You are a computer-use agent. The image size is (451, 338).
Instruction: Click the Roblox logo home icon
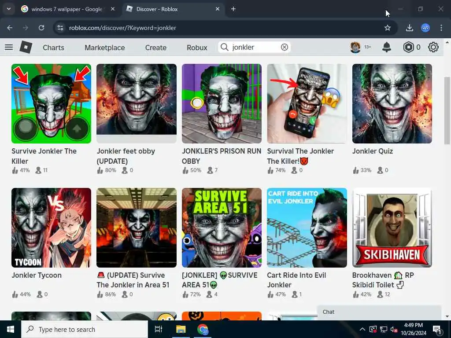click(26, 47)
